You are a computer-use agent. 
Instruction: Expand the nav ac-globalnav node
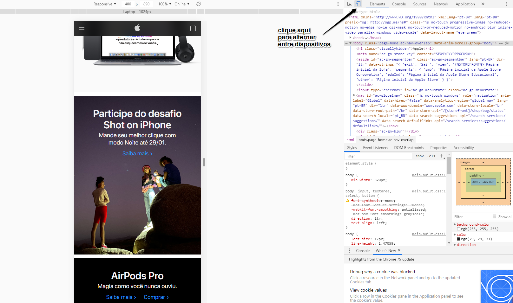pyautogui.click(x=354, y=95)
